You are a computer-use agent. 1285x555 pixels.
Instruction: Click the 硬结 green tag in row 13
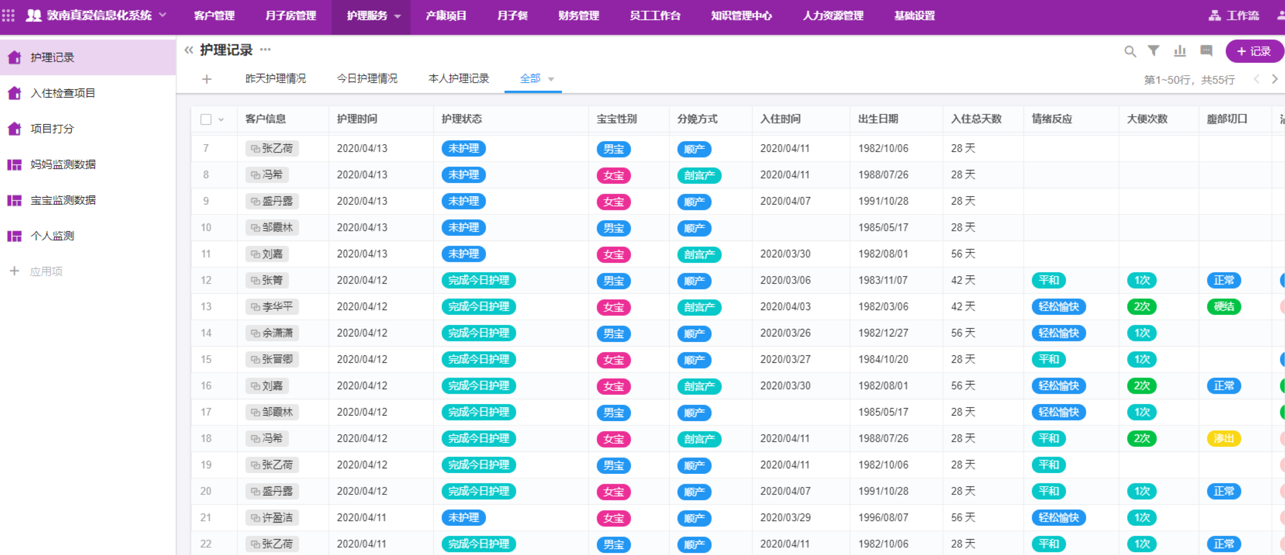click(1224, 307)
